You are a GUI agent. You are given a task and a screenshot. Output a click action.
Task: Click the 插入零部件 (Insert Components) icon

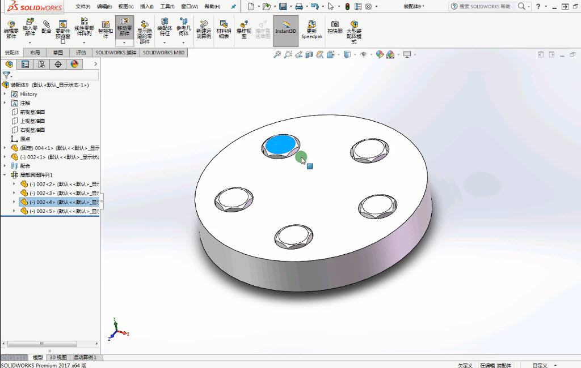point(30,27)
